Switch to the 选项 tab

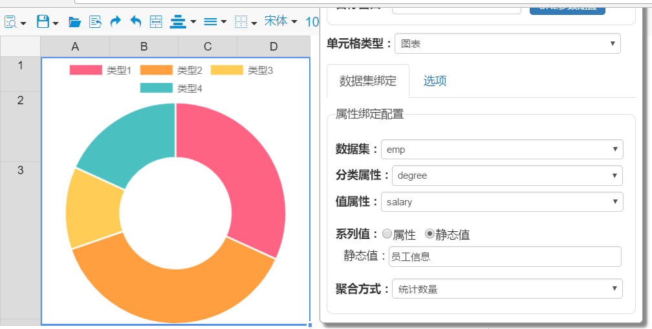click(435, 81)
